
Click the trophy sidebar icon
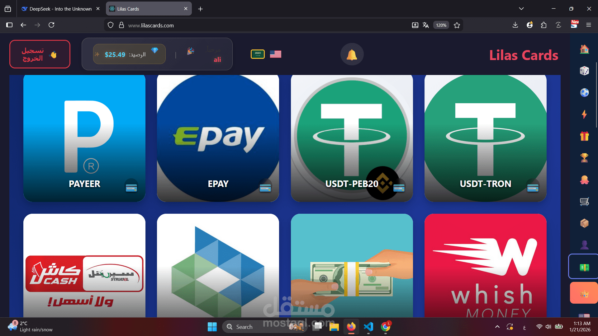(584, 158)
